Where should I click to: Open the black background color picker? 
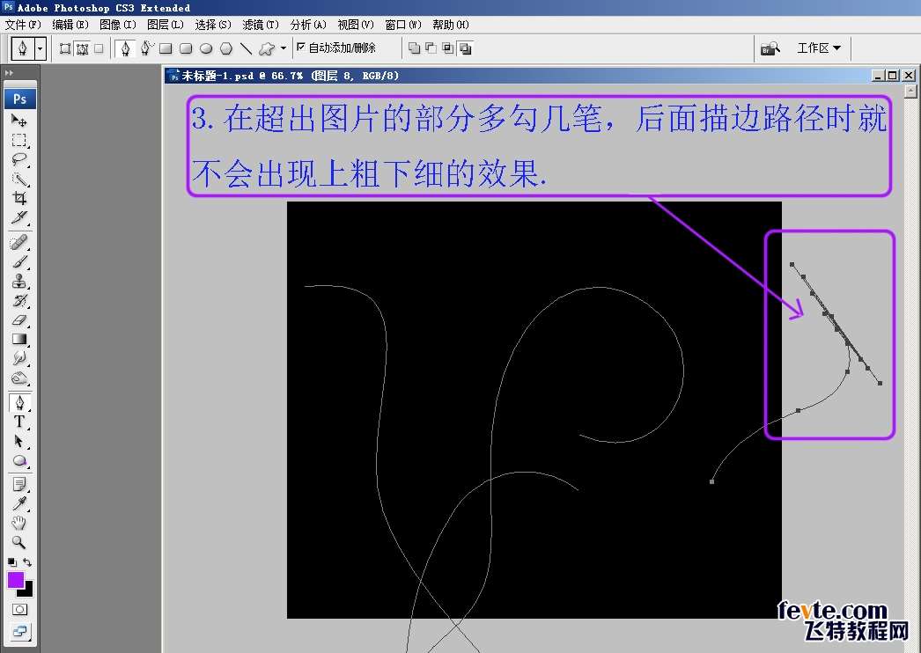click(27, 591)
